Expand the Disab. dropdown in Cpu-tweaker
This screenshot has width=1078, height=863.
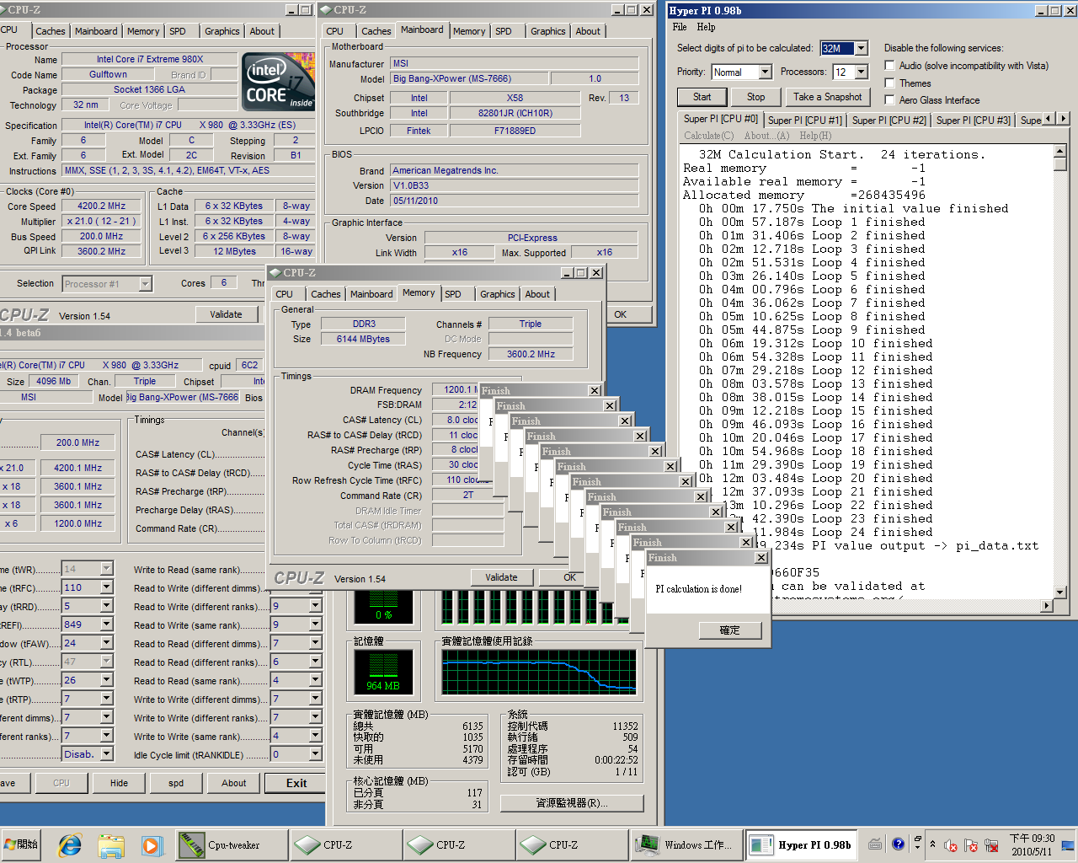point(106,754)
